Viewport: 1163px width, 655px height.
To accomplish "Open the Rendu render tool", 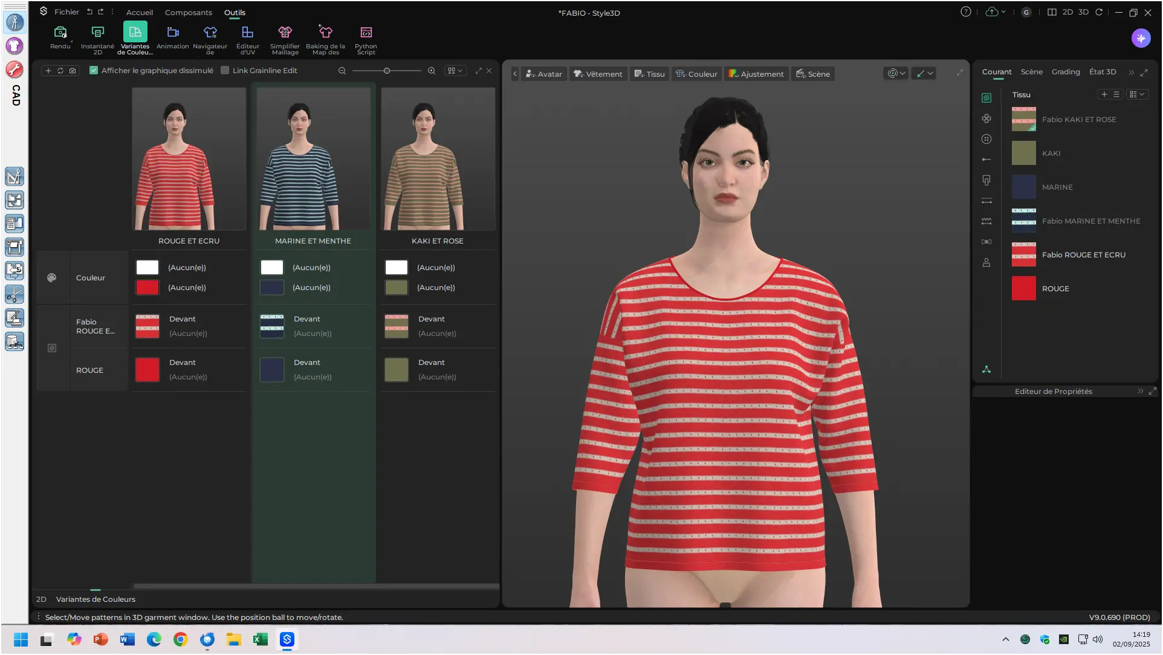I will pyautogui.click(x=60, y=33).
